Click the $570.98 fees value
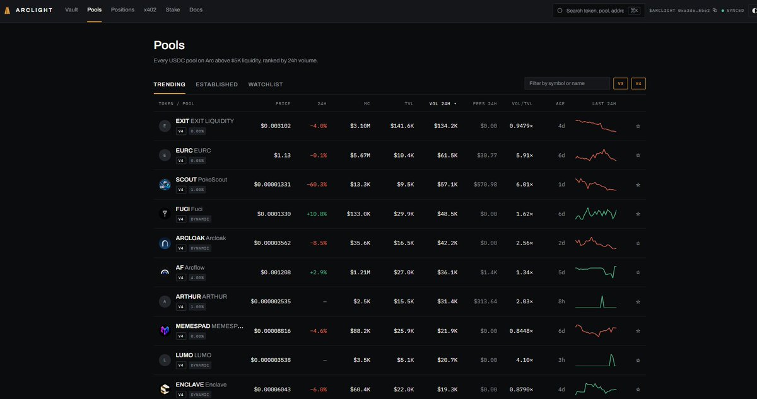Image resolution: width=757 pixels, height=399 pixels. [485, 185]
